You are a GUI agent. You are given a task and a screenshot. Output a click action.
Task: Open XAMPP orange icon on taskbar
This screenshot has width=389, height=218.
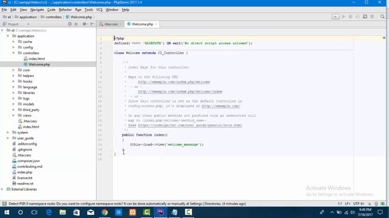coord(133,213)
